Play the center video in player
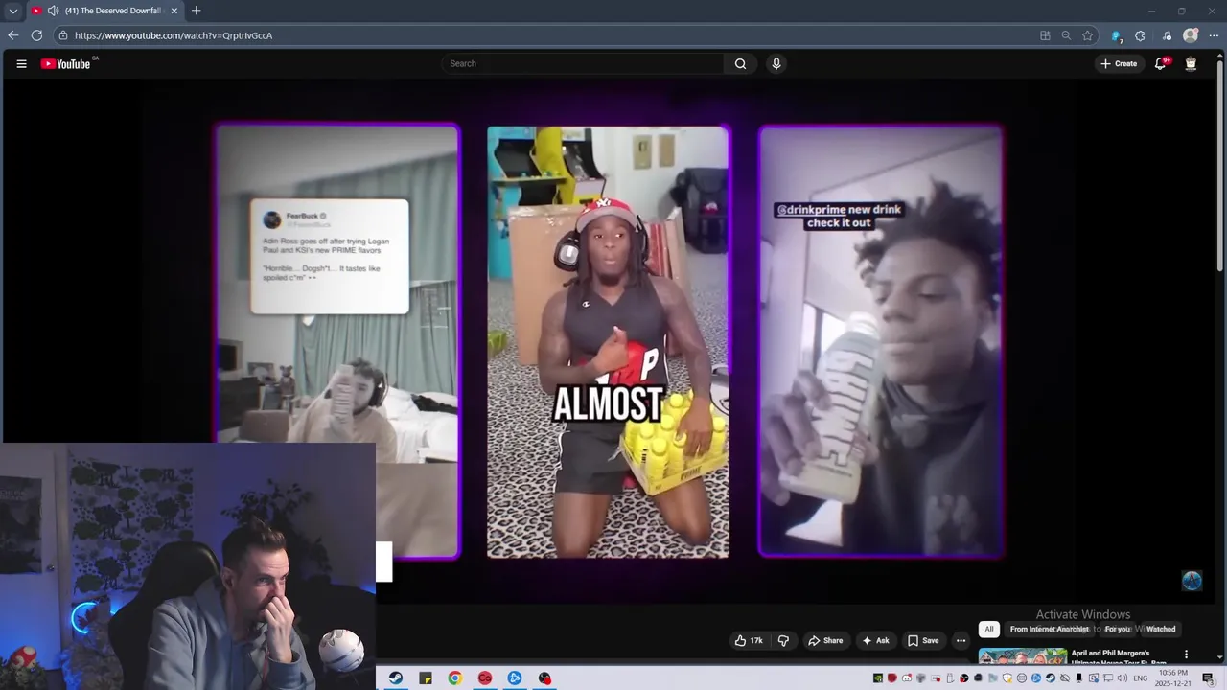Image resolution: width=1227 pixels, height=690 pixels. pyautogui.click(x=608, y=341)
